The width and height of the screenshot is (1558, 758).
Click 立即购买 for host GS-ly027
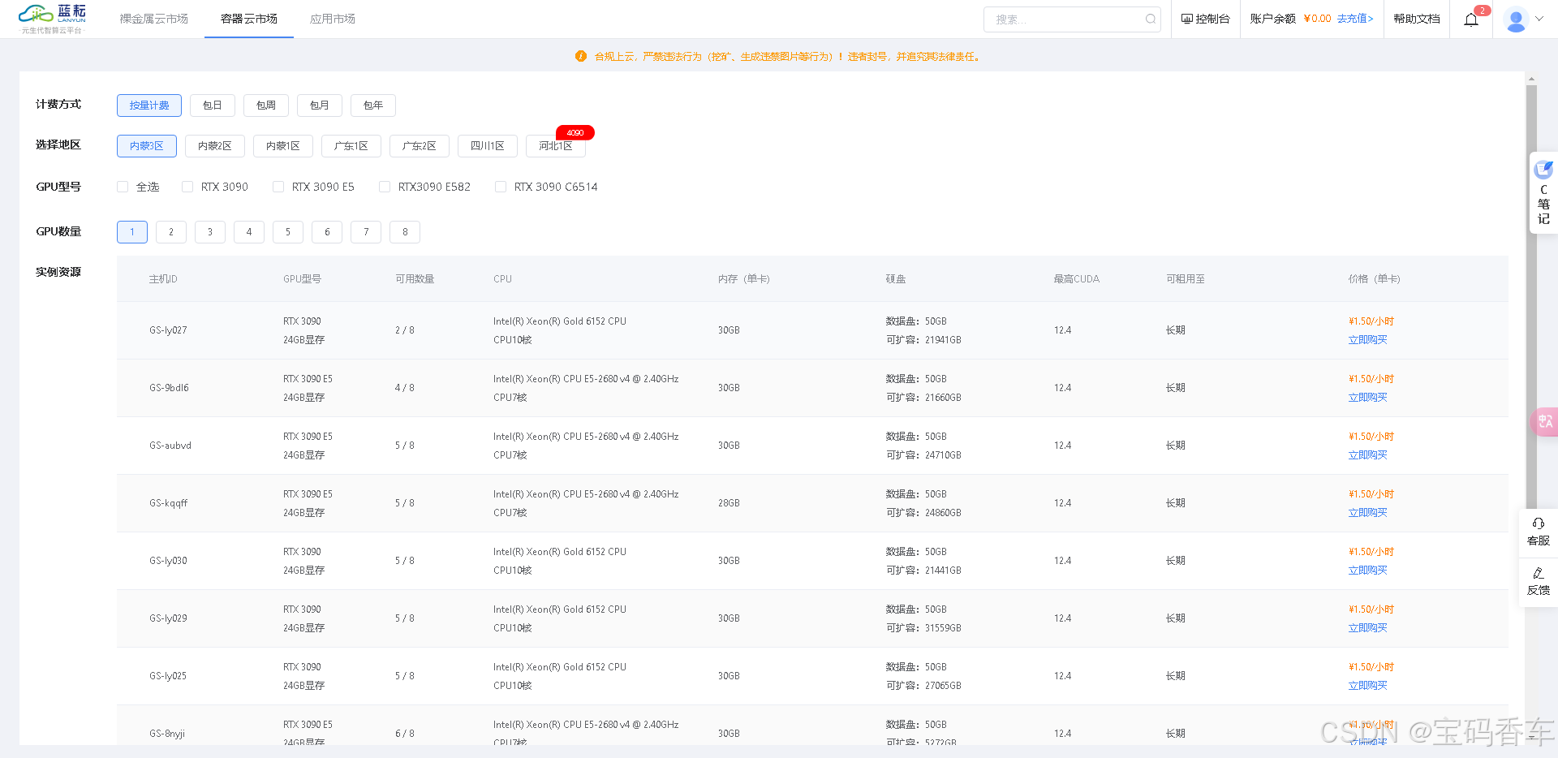pyautogui.click(x=1367, y=340)
